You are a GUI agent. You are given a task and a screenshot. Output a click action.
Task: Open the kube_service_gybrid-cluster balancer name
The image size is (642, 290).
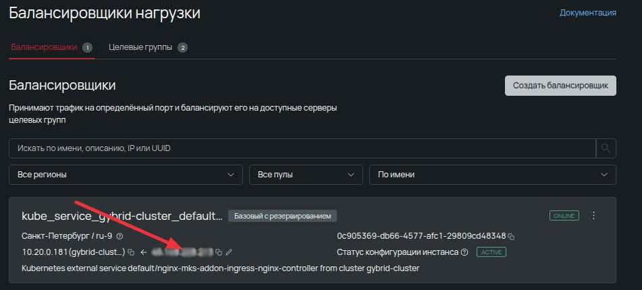(122, 216)
